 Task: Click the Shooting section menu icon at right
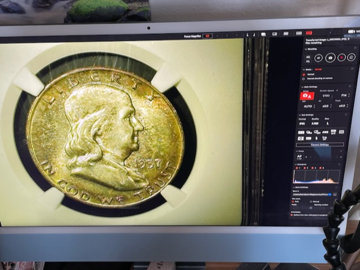tap(355, 48)
